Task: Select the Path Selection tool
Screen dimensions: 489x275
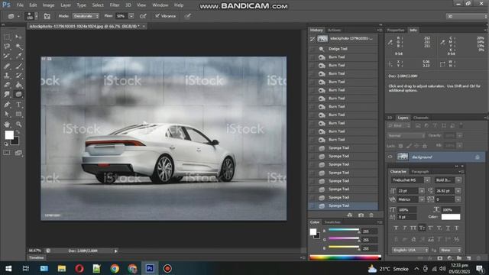Action: click(x=7, y=114)
